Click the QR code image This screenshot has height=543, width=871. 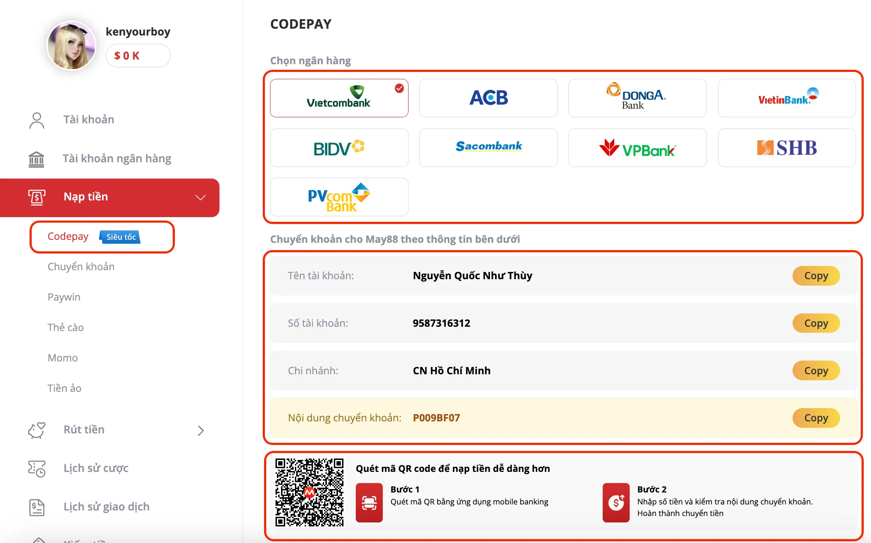coord(309,492)
